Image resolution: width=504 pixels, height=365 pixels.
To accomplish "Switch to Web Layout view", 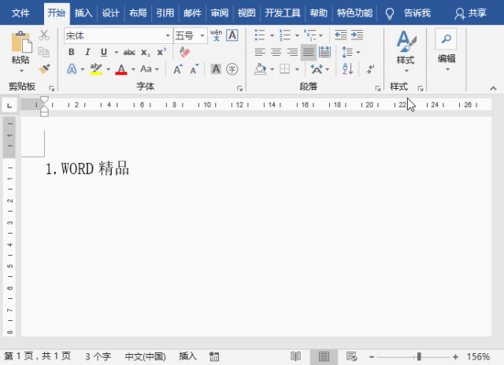I will (351, 356).
